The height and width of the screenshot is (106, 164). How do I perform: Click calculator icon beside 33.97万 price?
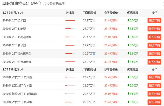(94, 62)
